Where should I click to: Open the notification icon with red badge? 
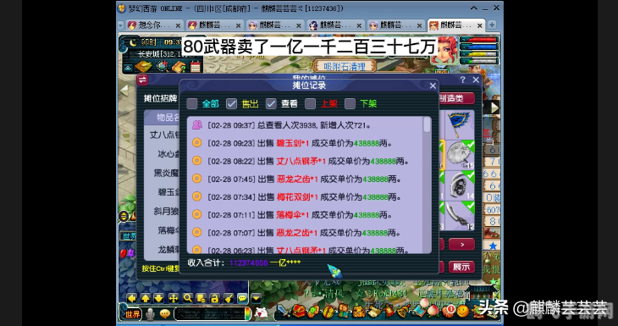449,312
